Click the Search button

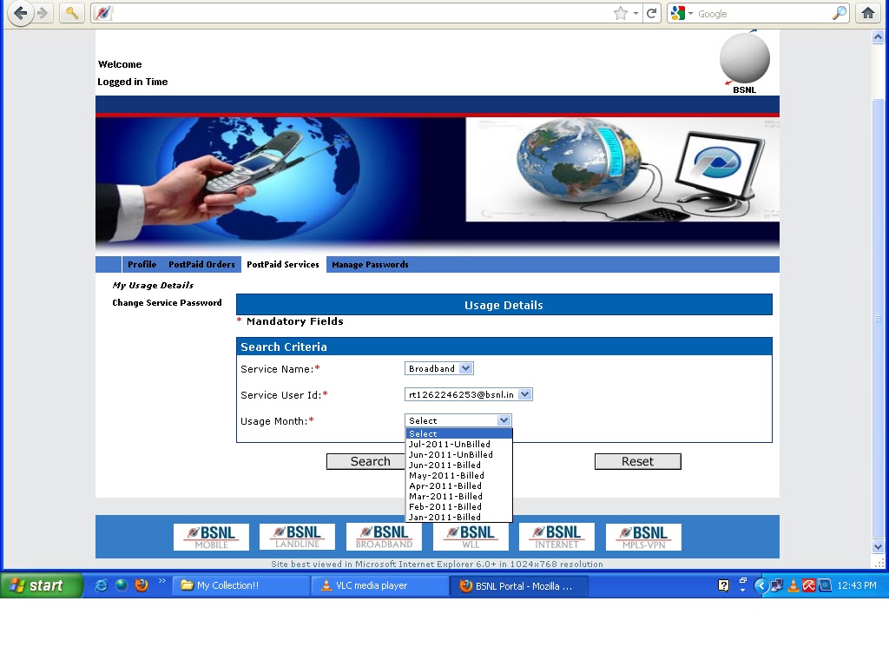point(366,462)
